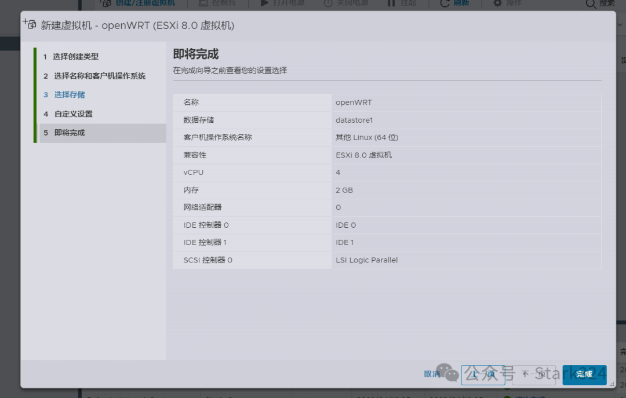Click the 关闭电源 icon in background toolbar

point(328,3)
